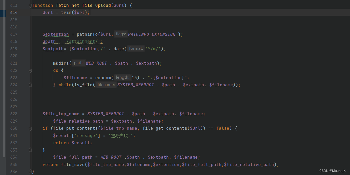Click the PATHINFO_EXTENSION constant

pyautogui.click(x=152, y=34)
